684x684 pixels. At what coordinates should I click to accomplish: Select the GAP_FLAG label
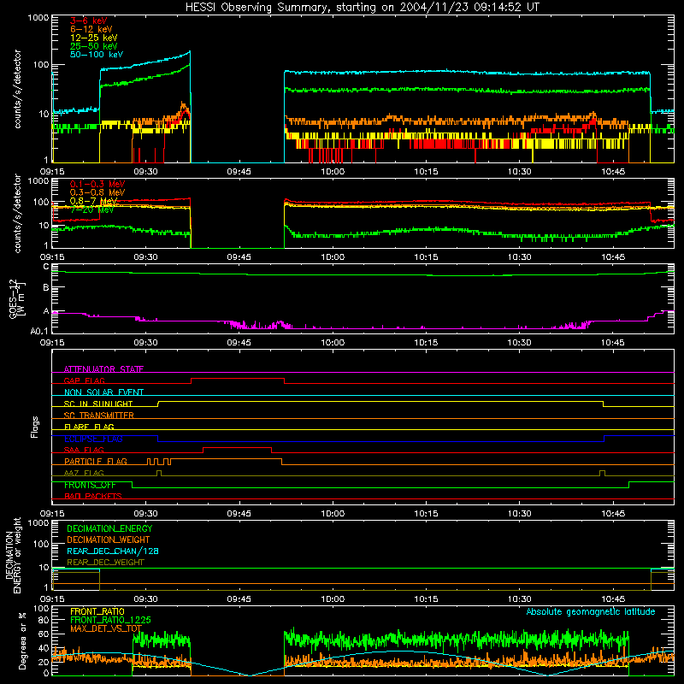(x=84, y=380)
